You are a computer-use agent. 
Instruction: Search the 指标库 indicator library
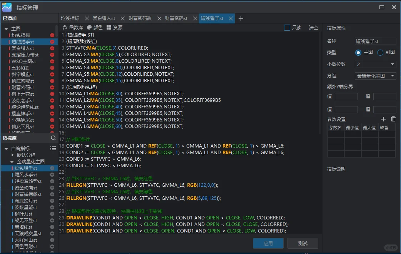(53, 138)
